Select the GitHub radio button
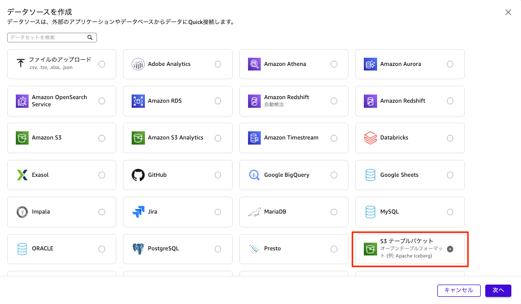 tap(218, 175)
